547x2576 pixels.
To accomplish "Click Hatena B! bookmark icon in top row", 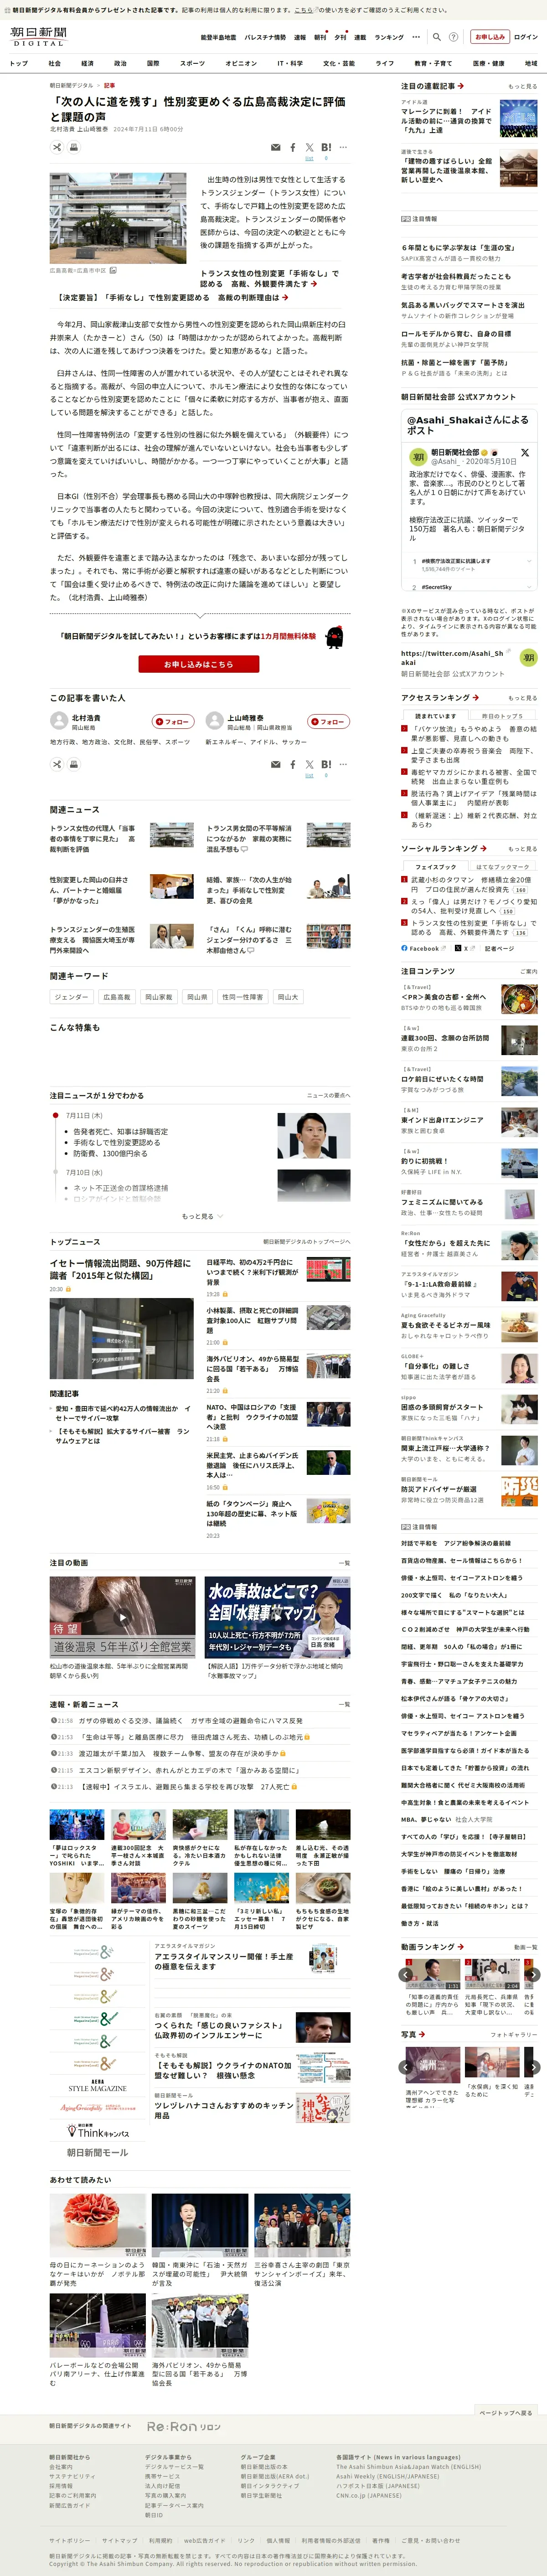I will click(x=326, y=147).
